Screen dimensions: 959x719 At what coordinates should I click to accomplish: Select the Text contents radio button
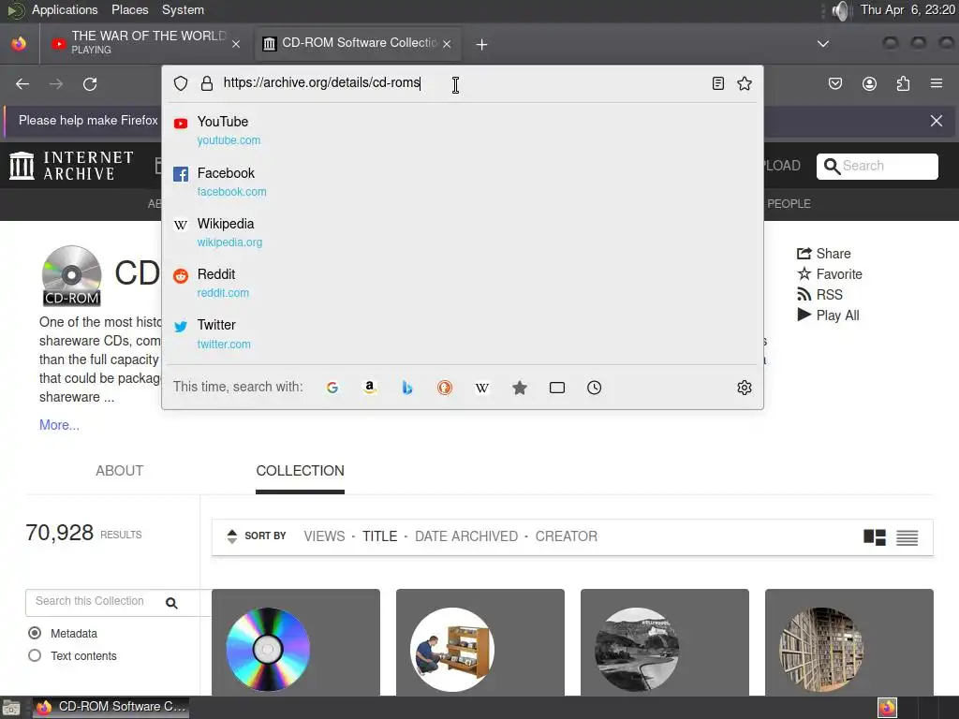click(35, 655)
